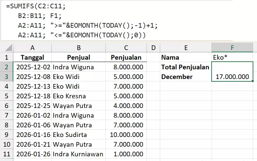The width and height of the screenshot is (257, 161).
Task: Select row 6 header
Action: 7,106
